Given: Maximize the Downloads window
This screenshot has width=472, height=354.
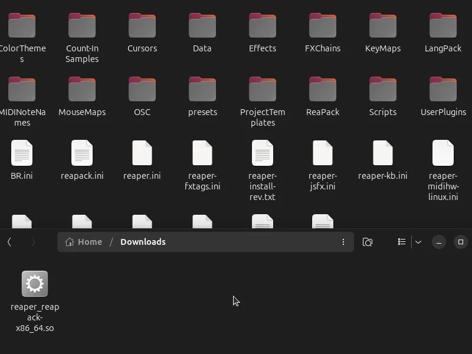Looking at the screenshot, I should click(x=461, y=242).
